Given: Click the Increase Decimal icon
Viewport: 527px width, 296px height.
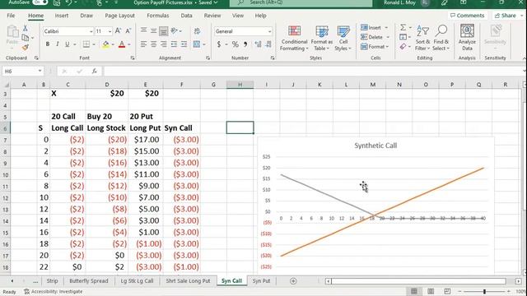Looking at the screenshot, I should [x=258, y=44].
